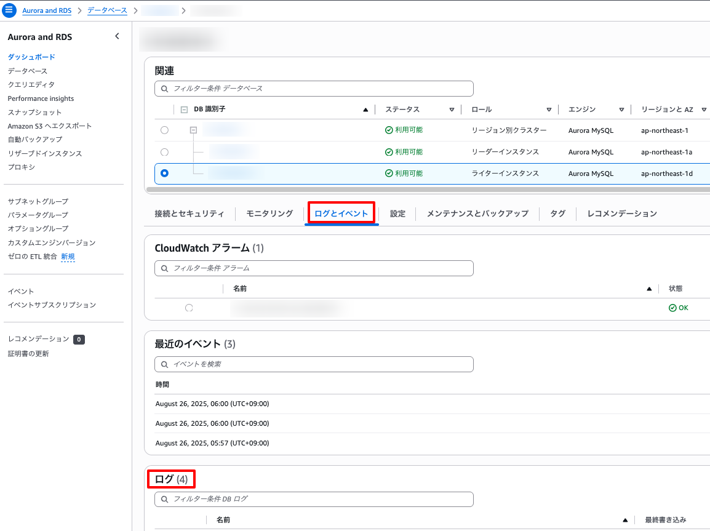Click the Aurora and RDS breadcrumb link
Viewport: 710px width, 531px height.
[x=47, y=10]
